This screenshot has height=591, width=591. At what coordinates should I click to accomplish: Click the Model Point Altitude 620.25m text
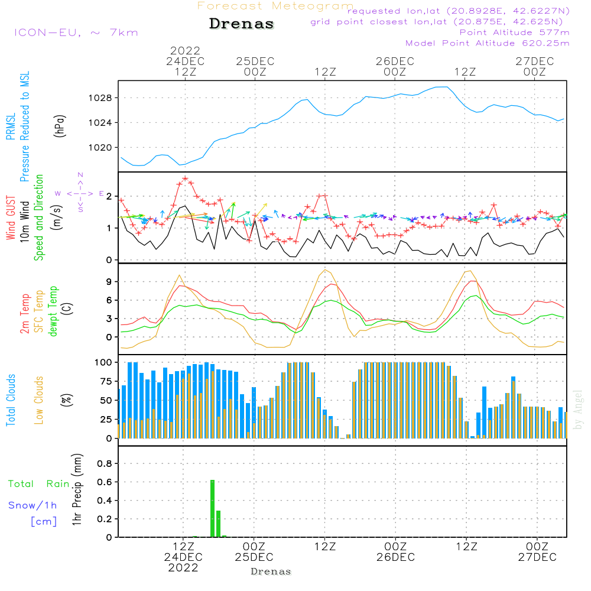(487, 43)
